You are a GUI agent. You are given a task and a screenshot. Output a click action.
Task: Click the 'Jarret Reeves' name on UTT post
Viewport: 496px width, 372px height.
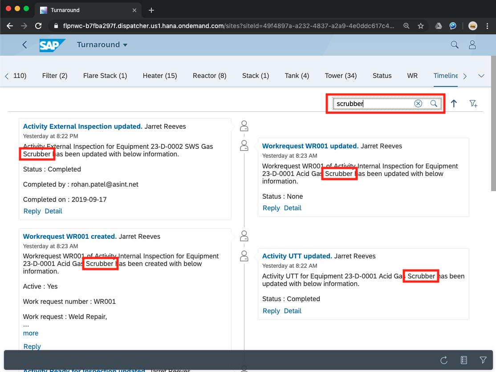click(x=354, y=256)
